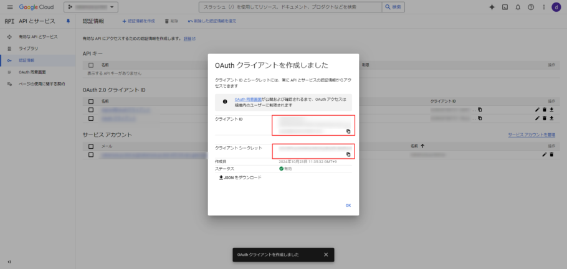The image size is (567, 269).
Task: Open the Gemini AI assistant sparkle icon
Action: tap(492, 7)
